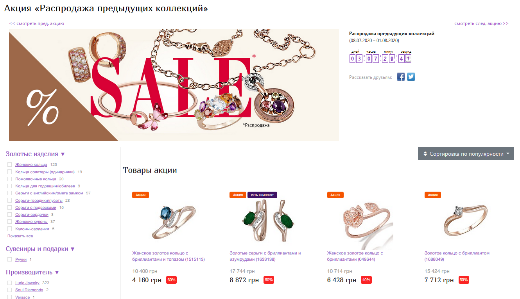Click the 'Акция' badge on diamond ring 1688049
The height and width of the screenshot is (299, 520).
(433, 195)
